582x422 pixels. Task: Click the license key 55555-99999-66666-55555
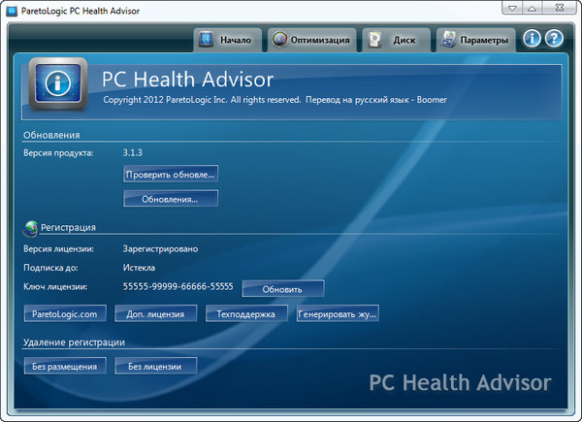[178, 287]
